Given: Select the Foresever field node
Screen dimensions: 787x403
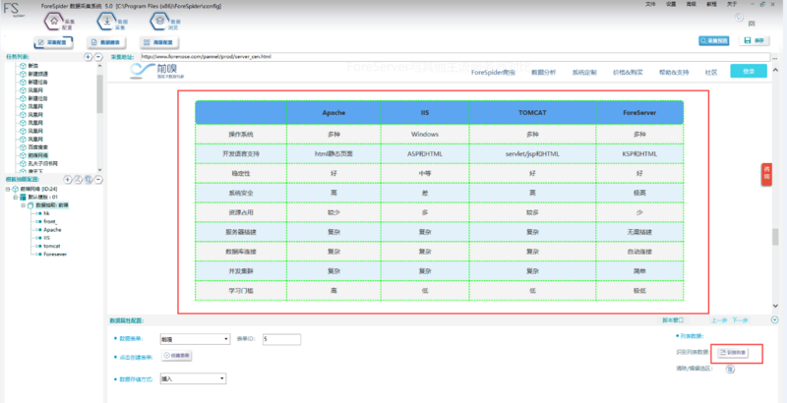Looking at the screenshot, I should tap(55, 255).
